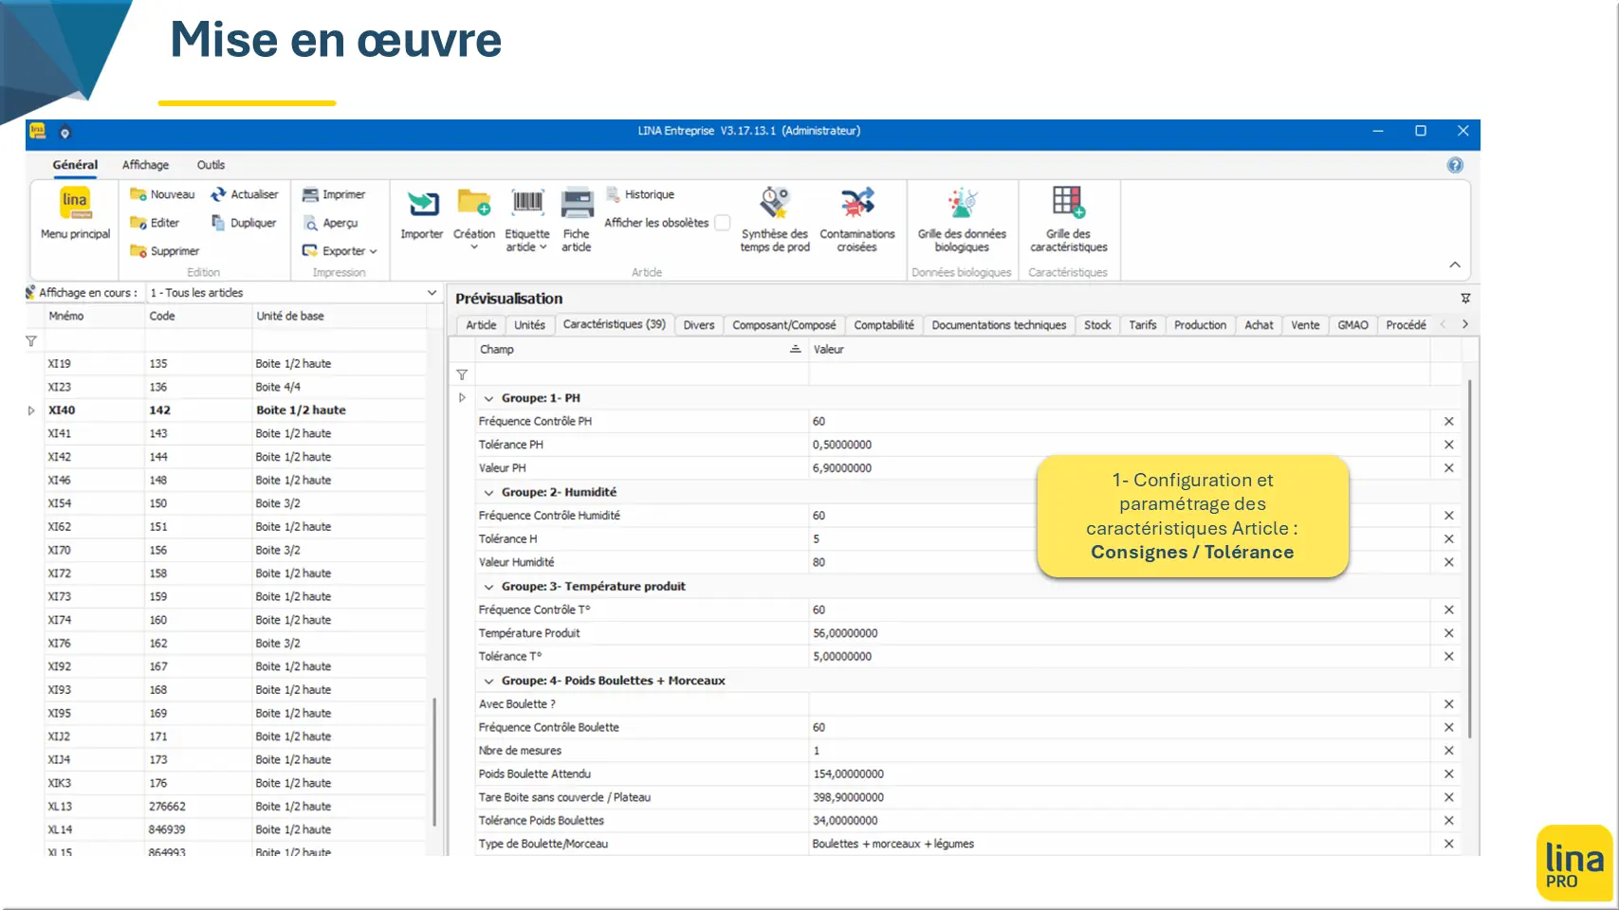The width and height of the screenshot is (1619, 910).
Task: Open the Exporter dropdown
Action: click(x=340, y=251)
